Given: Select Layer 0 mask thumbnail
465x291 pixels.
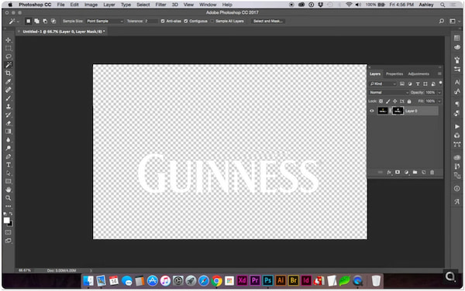Looking at the screenshot, I should [398, 111].
